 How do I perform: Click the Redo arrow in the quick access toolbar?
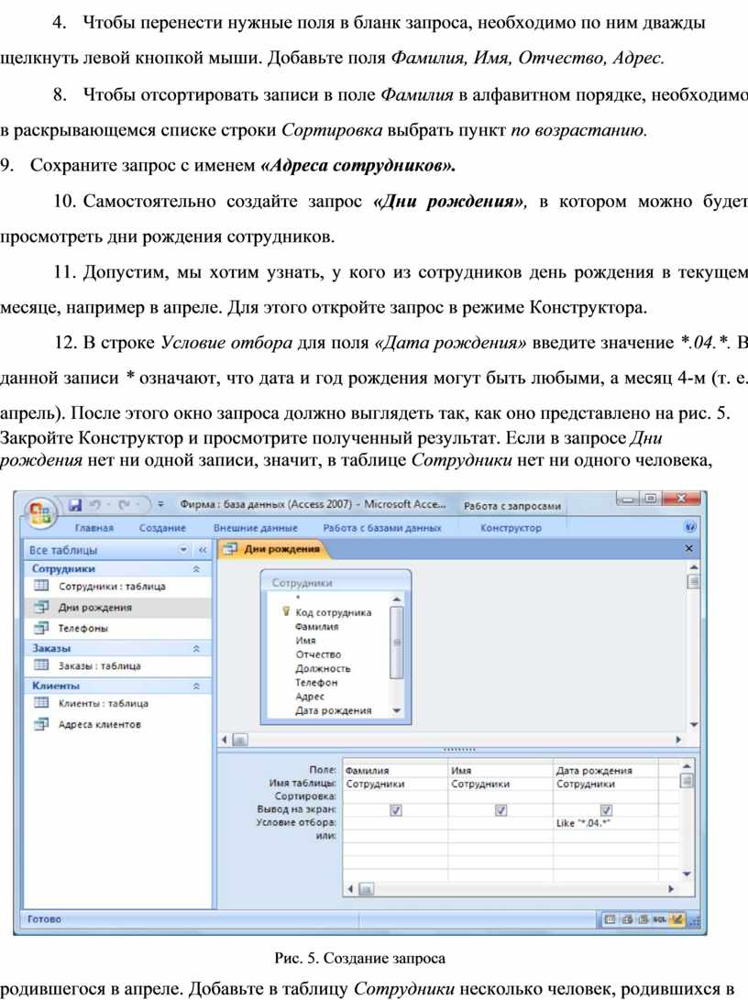[125, 505]
